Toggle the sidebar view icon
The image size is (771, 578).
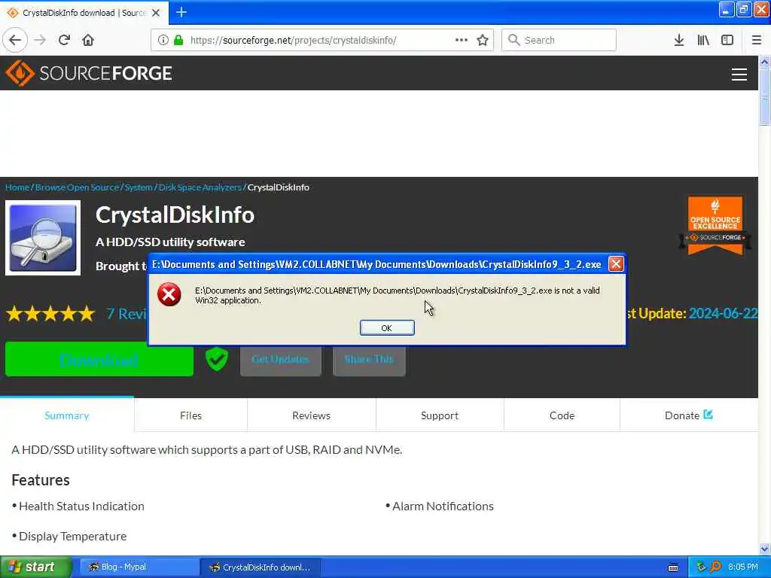tap(727, 40)
